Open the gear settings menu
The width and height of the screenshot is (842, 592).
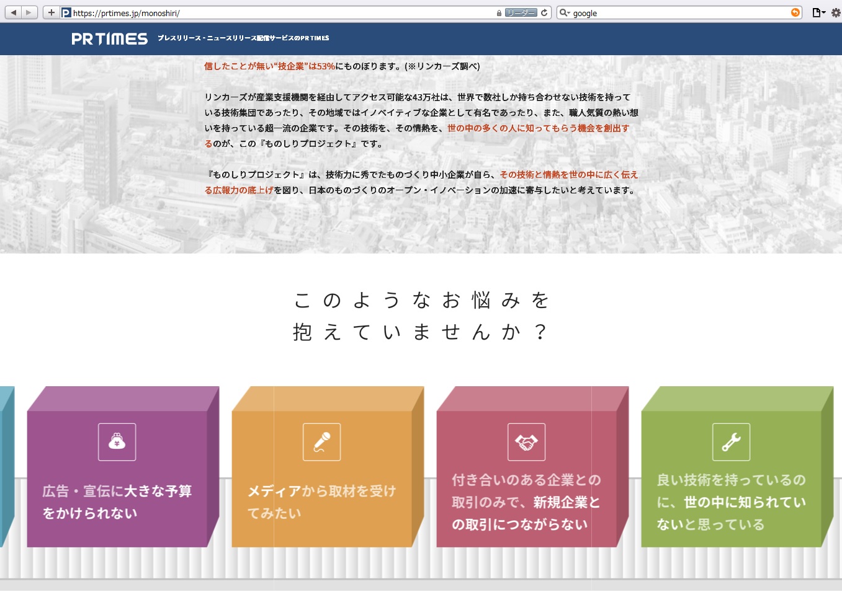click(837, 12)
